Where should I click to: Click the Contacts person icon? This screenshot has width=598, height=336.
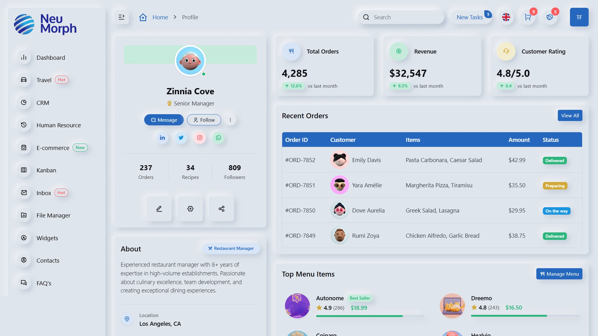24,260
